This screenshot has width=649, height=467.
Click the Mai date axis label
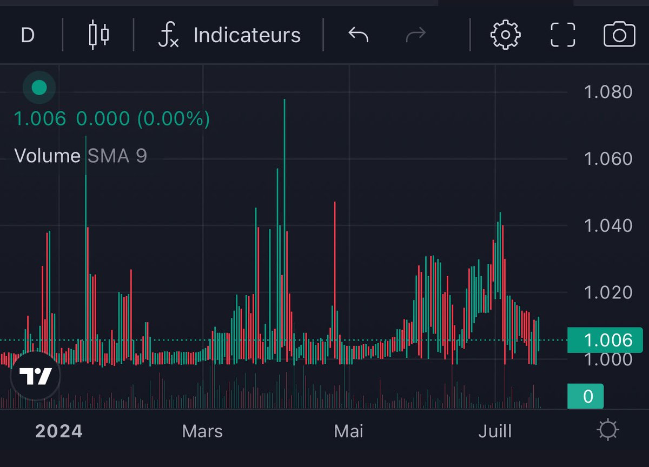point(349,431)
